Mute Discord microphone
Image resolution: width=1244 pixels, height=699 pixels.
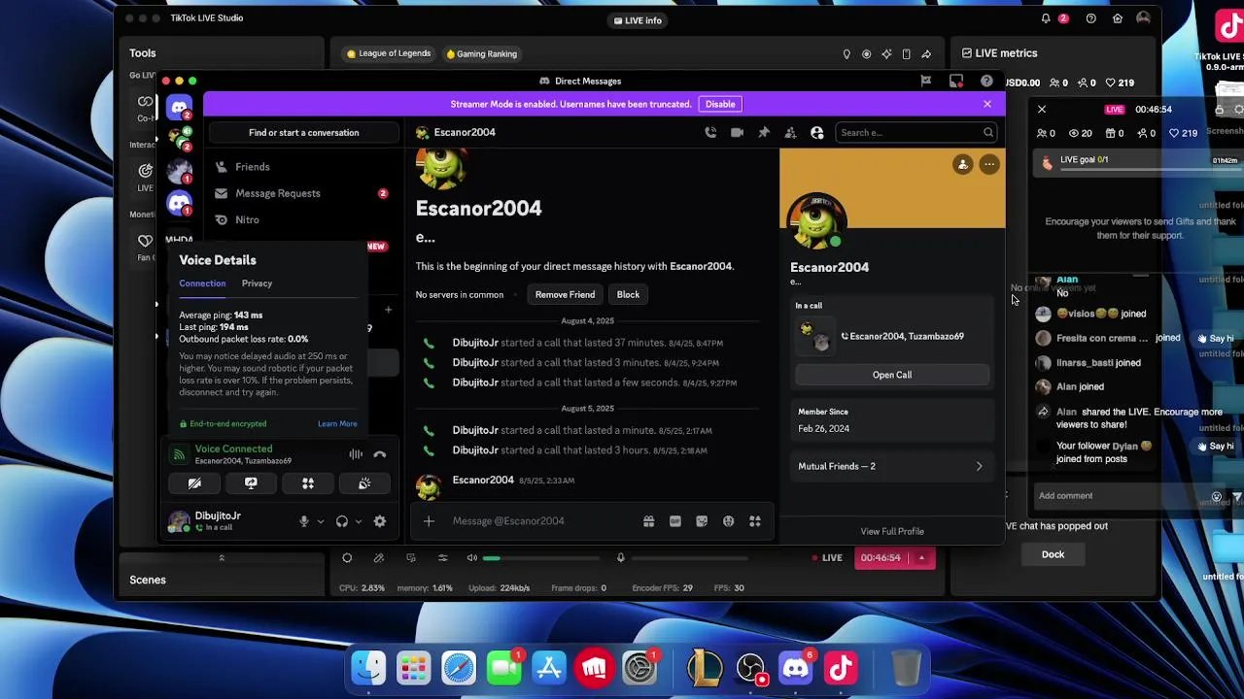pyautogui.click(x=304, y=521)
